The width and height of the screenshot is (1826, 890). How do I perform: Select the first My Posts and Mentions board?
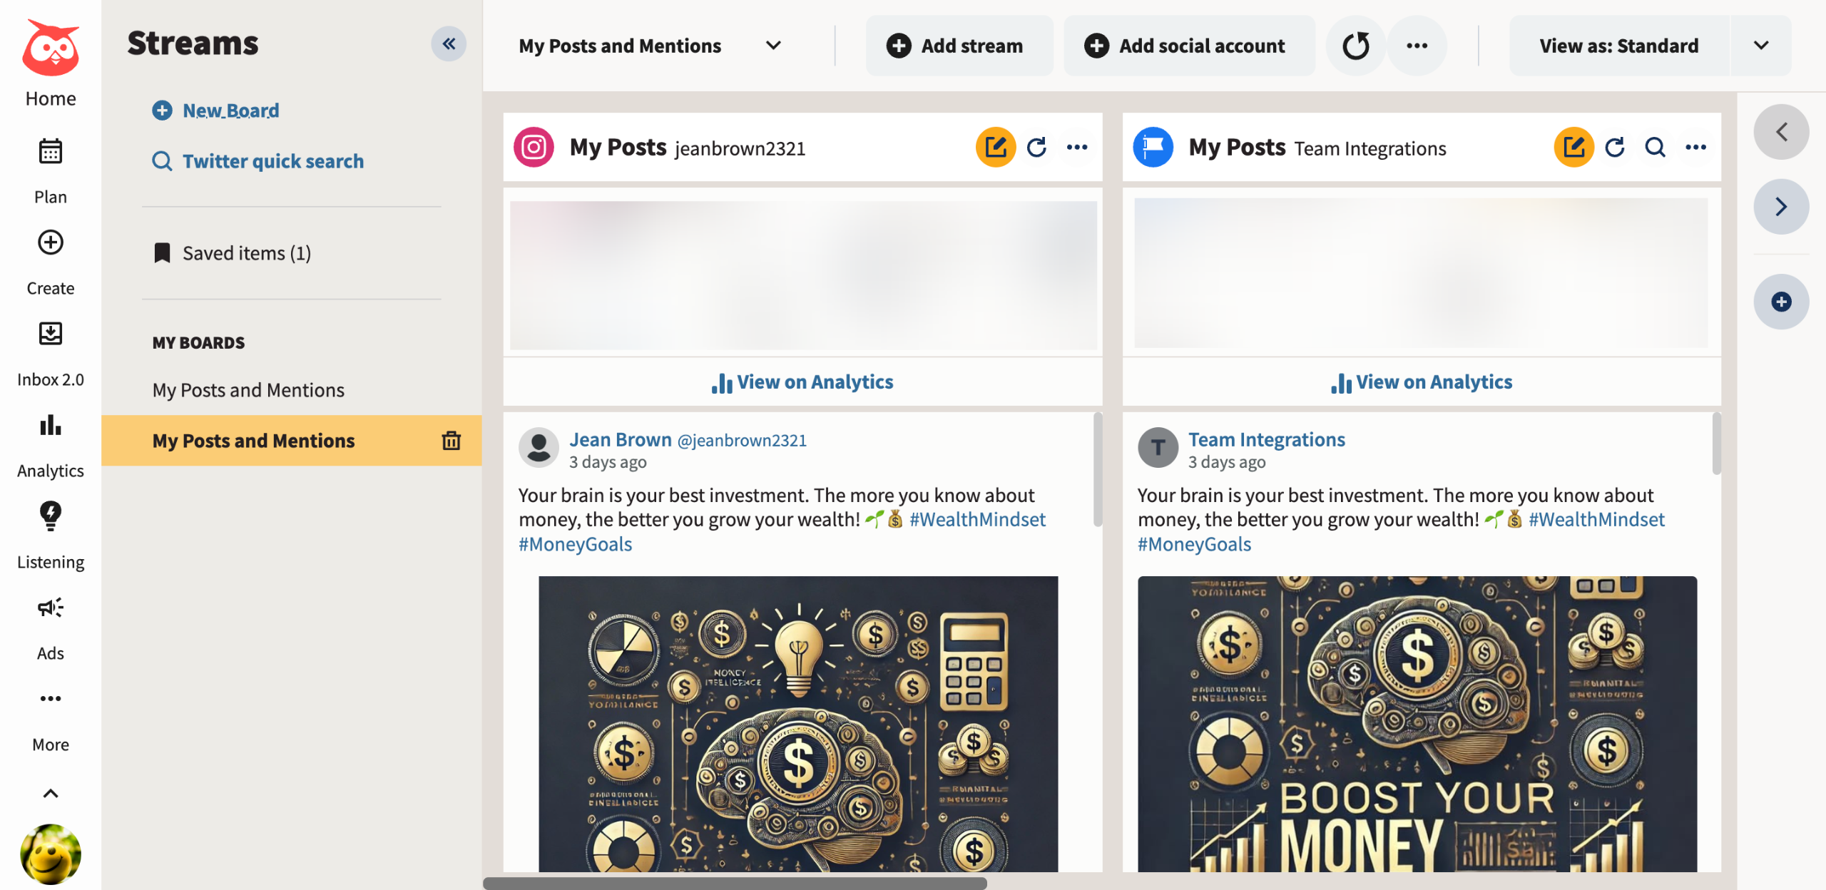point(248,390)
